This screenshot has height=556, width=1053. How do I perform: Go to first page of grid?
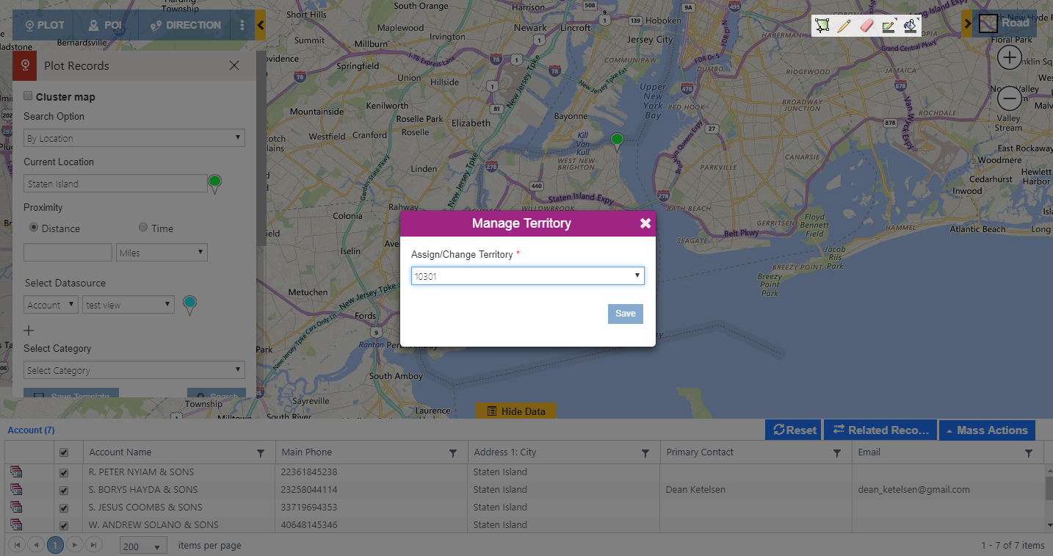coord(17,545)
